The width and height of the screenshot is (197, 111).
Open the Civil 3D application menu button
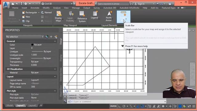6,5
